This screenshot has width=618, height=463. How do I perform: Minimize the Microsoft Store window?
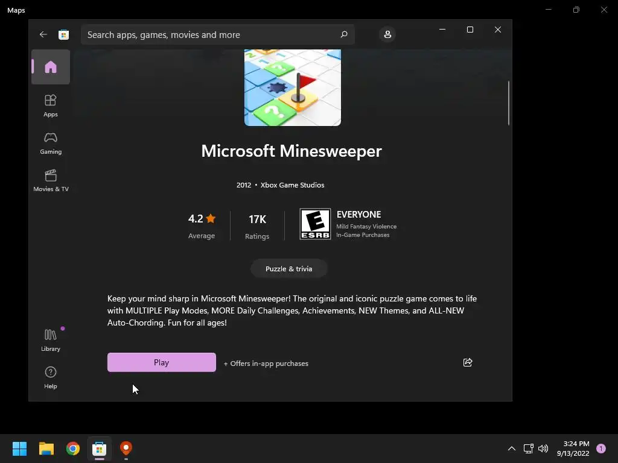pyautogui.click(x=442, y=30)
